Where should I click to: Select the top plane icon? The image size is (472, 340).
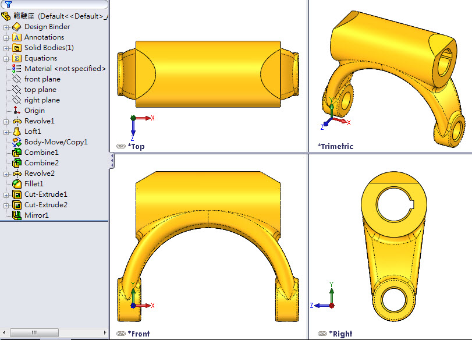16,90
